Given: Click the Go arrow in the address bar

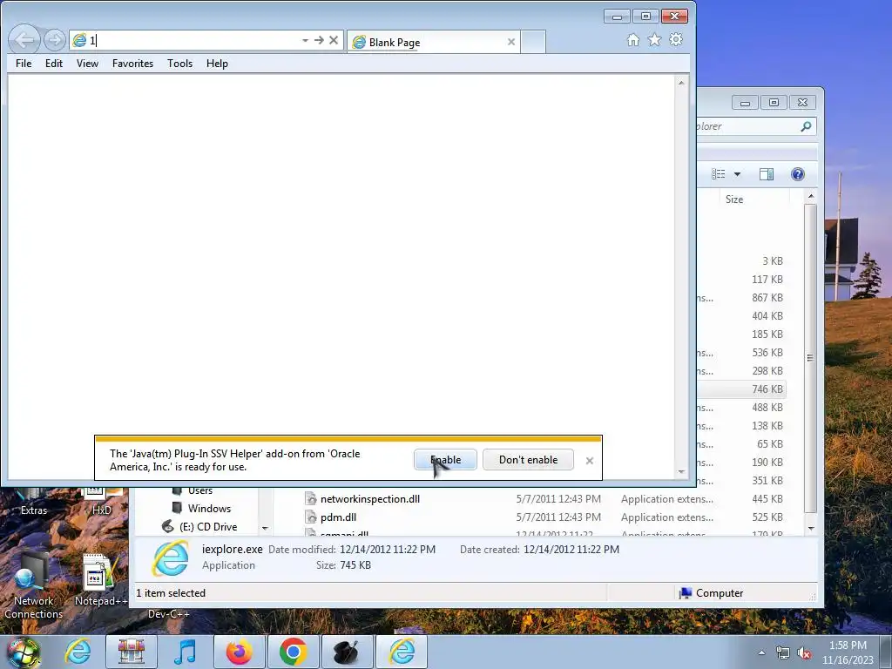Looking at the screenshot, I should 319,40.
